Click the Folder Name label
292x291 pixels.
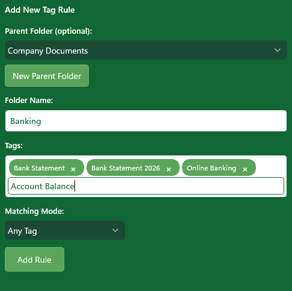point(29,101)
